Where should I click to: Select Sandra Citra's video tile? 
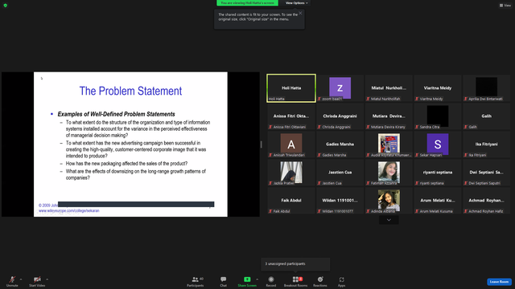[x=438, y=116]
